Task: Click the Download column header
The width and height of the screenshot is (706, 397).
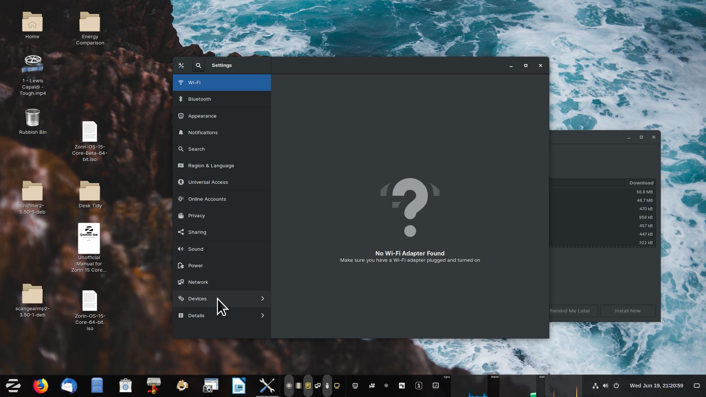Action: [x=641, y=183]
